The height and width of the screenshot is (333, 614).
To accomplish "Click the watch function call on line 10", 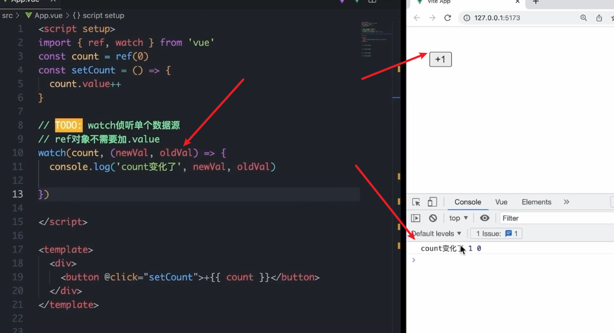I will coord(52,153).
